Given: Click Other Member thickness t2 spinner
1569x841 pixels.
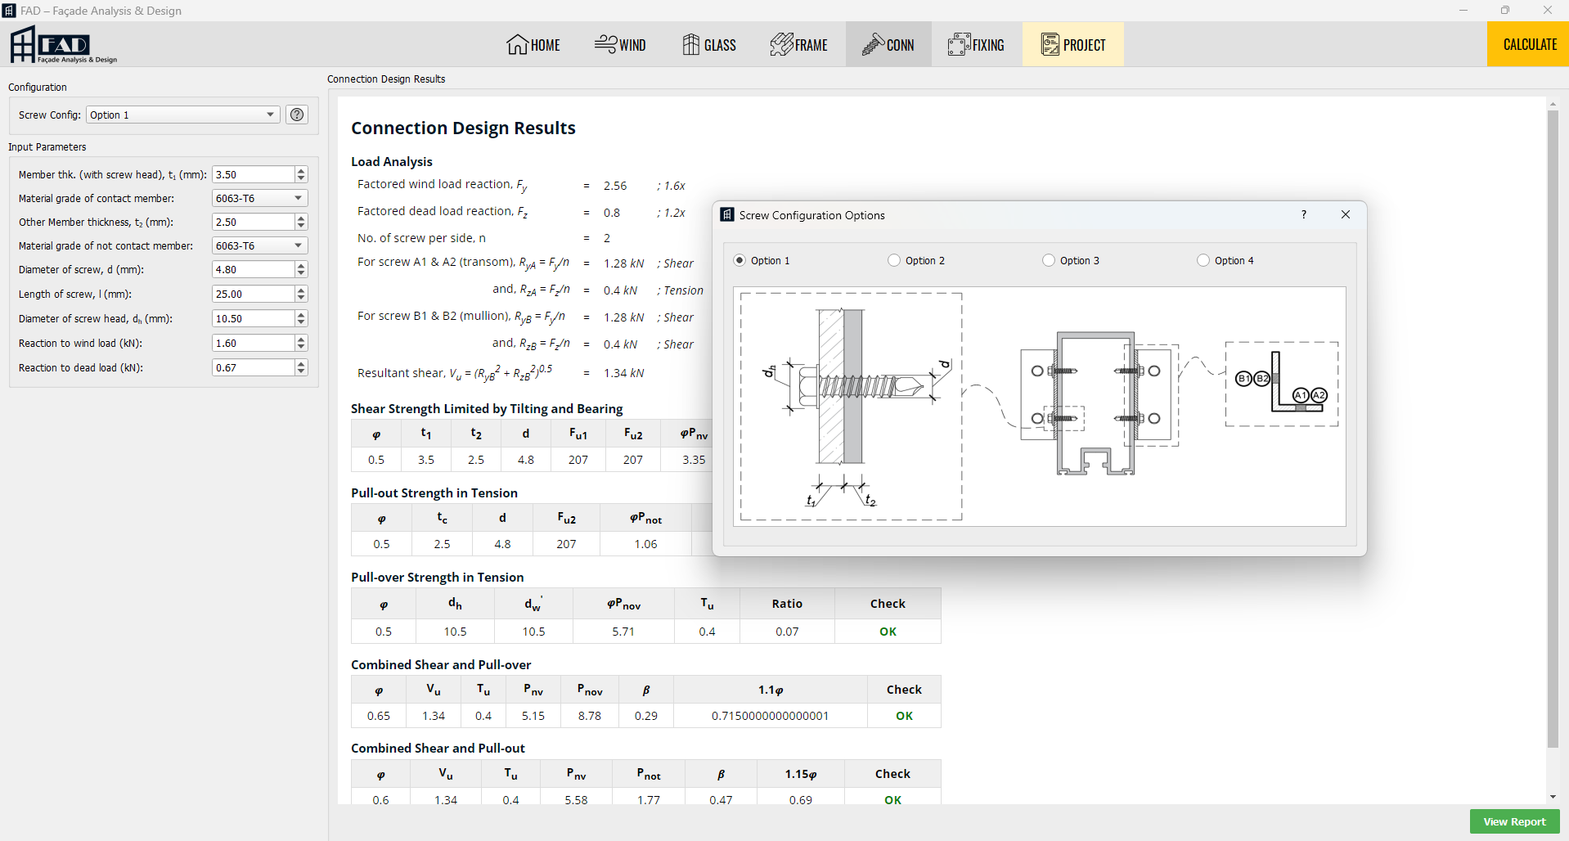Looking at the screenshot, I should pos(301,222).
